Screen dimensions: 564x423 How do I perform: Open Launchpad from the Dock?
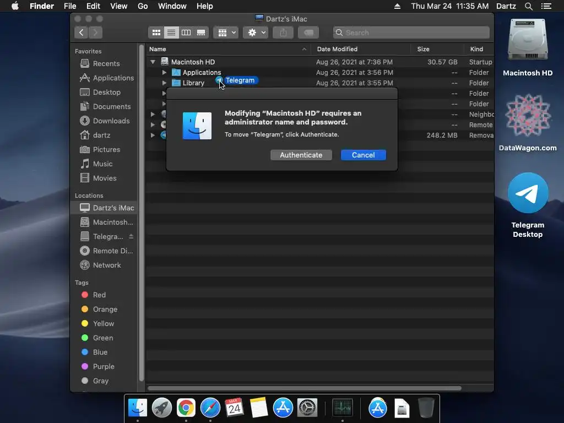162,408
